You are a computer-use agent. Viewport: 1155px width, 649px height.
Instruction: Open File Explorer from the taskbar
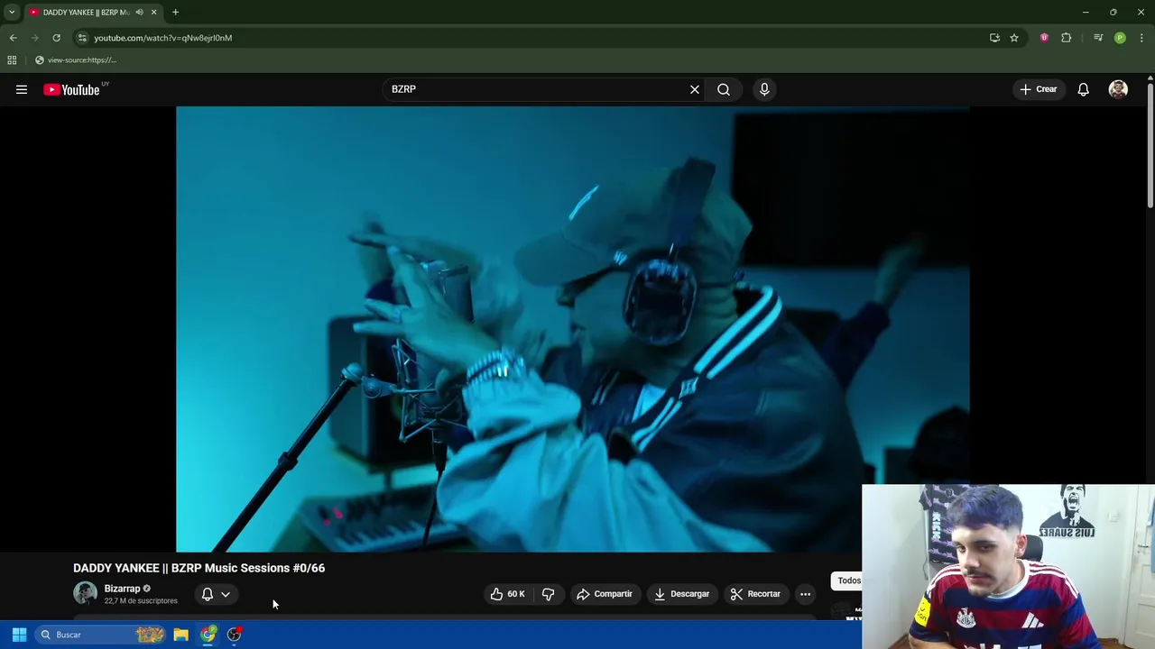pos(180,635)
